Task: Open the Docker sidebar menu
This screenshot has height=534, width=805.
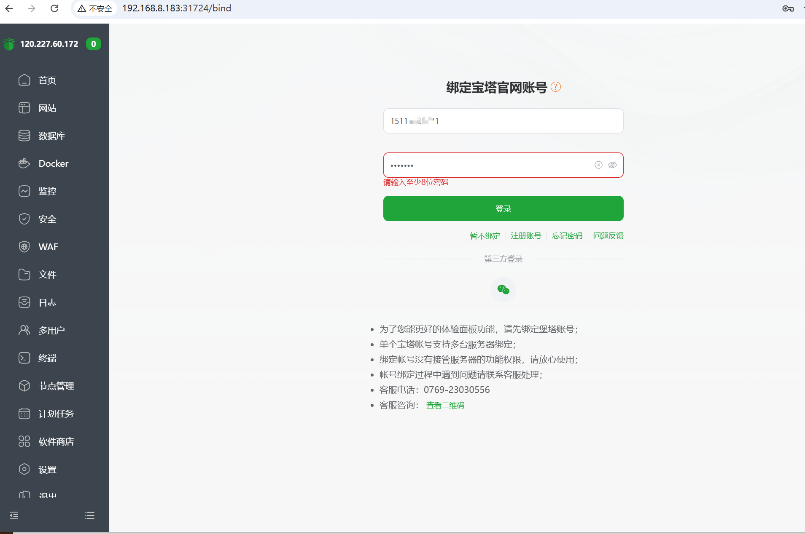Action: coord(53,163)
